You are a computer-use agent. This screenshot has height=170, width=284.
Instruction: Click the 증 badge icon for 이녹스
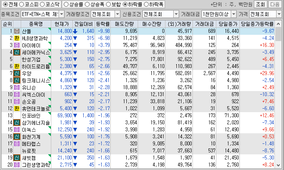click(x=17, y=129)
